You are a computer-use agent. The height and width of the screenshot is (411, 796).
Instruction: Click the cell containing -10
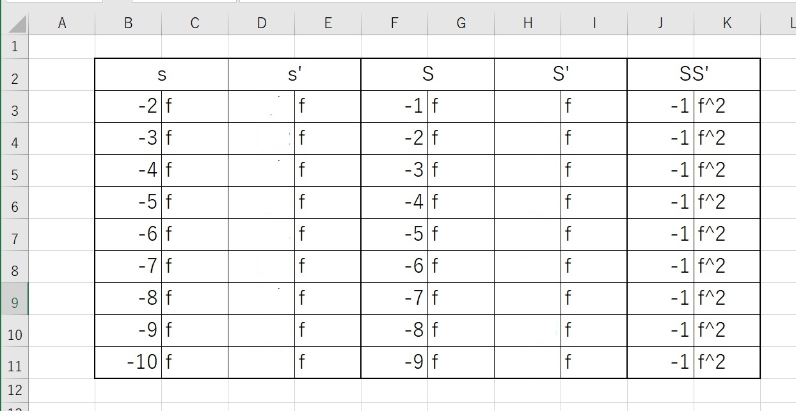[x=128, y=362]
